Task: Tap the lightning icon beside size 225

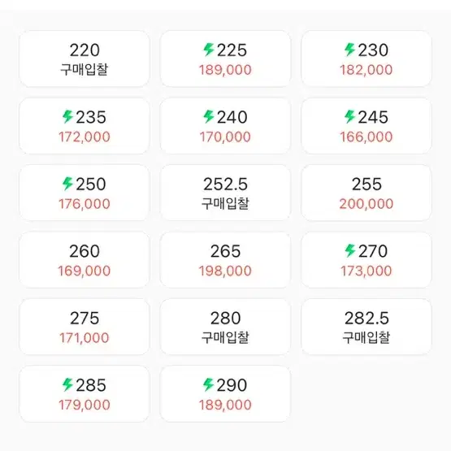Action: pyautogui.click(x=209, y=50)
